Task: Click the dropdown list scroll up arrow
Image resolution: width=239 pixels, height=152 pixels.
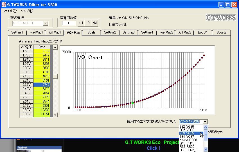Action: [206, 127]
